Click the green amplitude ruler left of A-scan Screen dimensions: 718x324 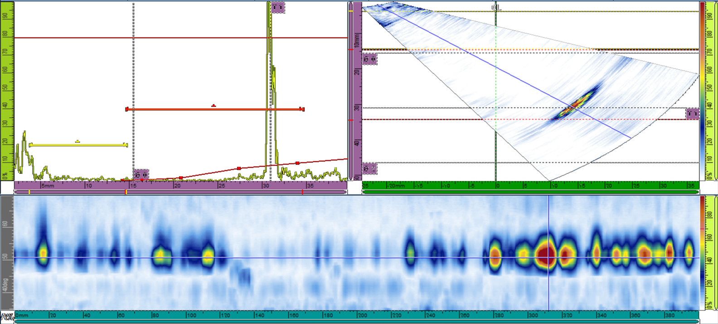click(7, 91)
